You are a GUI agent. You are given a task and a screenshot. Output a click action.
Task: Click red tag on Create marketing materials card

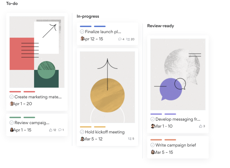(x=15, y=92)
